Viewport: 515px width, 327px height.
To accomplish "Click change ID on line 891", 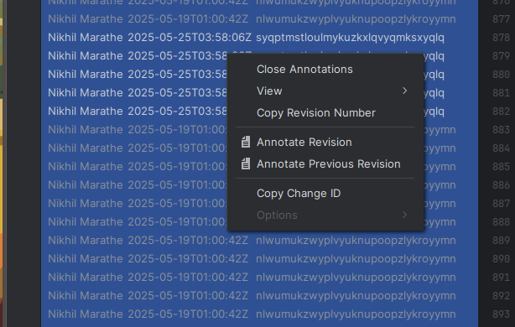I will tap(356, 278).
